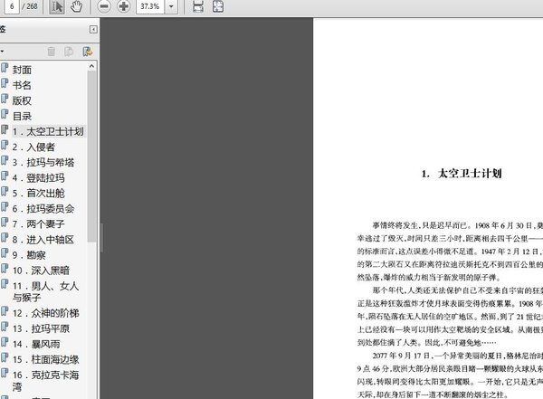Choose the Select tool arrow icon
Screen dimensions: 543x399
click(57, 6)
